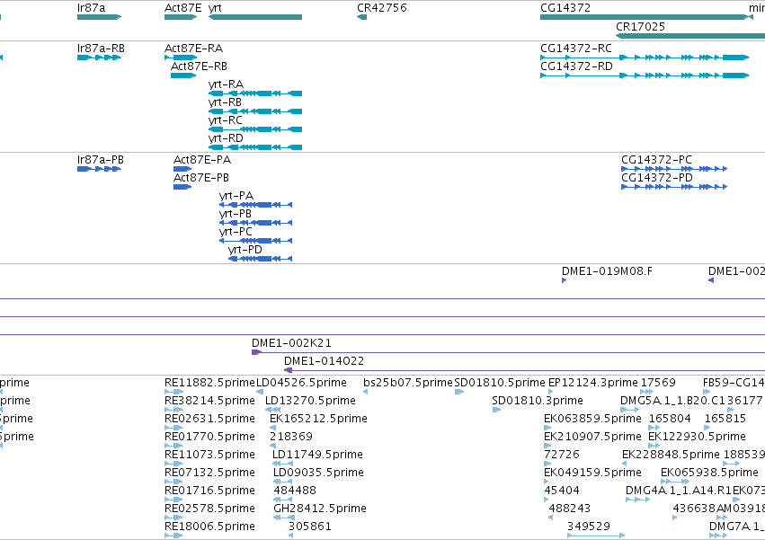Screen dimensions: 765x540
Task: Open the yrt-PD protein label
Action: [245, 251]
